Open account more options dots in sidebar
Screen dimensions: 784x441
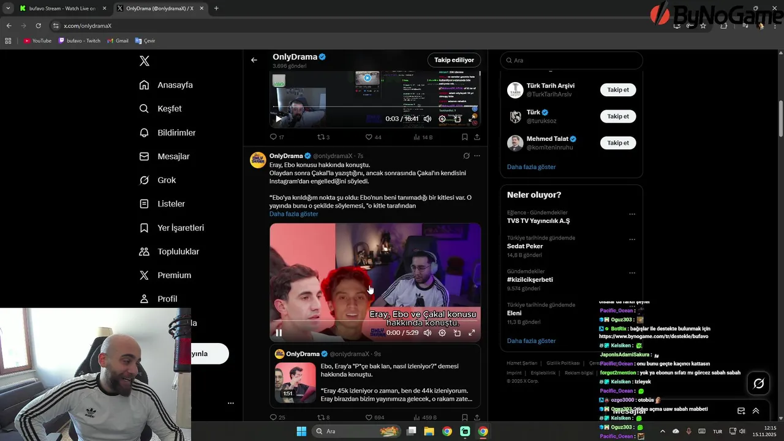pos(231,403)
